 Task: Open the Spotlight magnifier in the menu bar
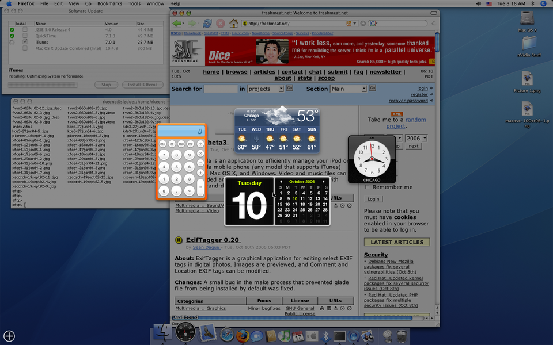[543, 3]
